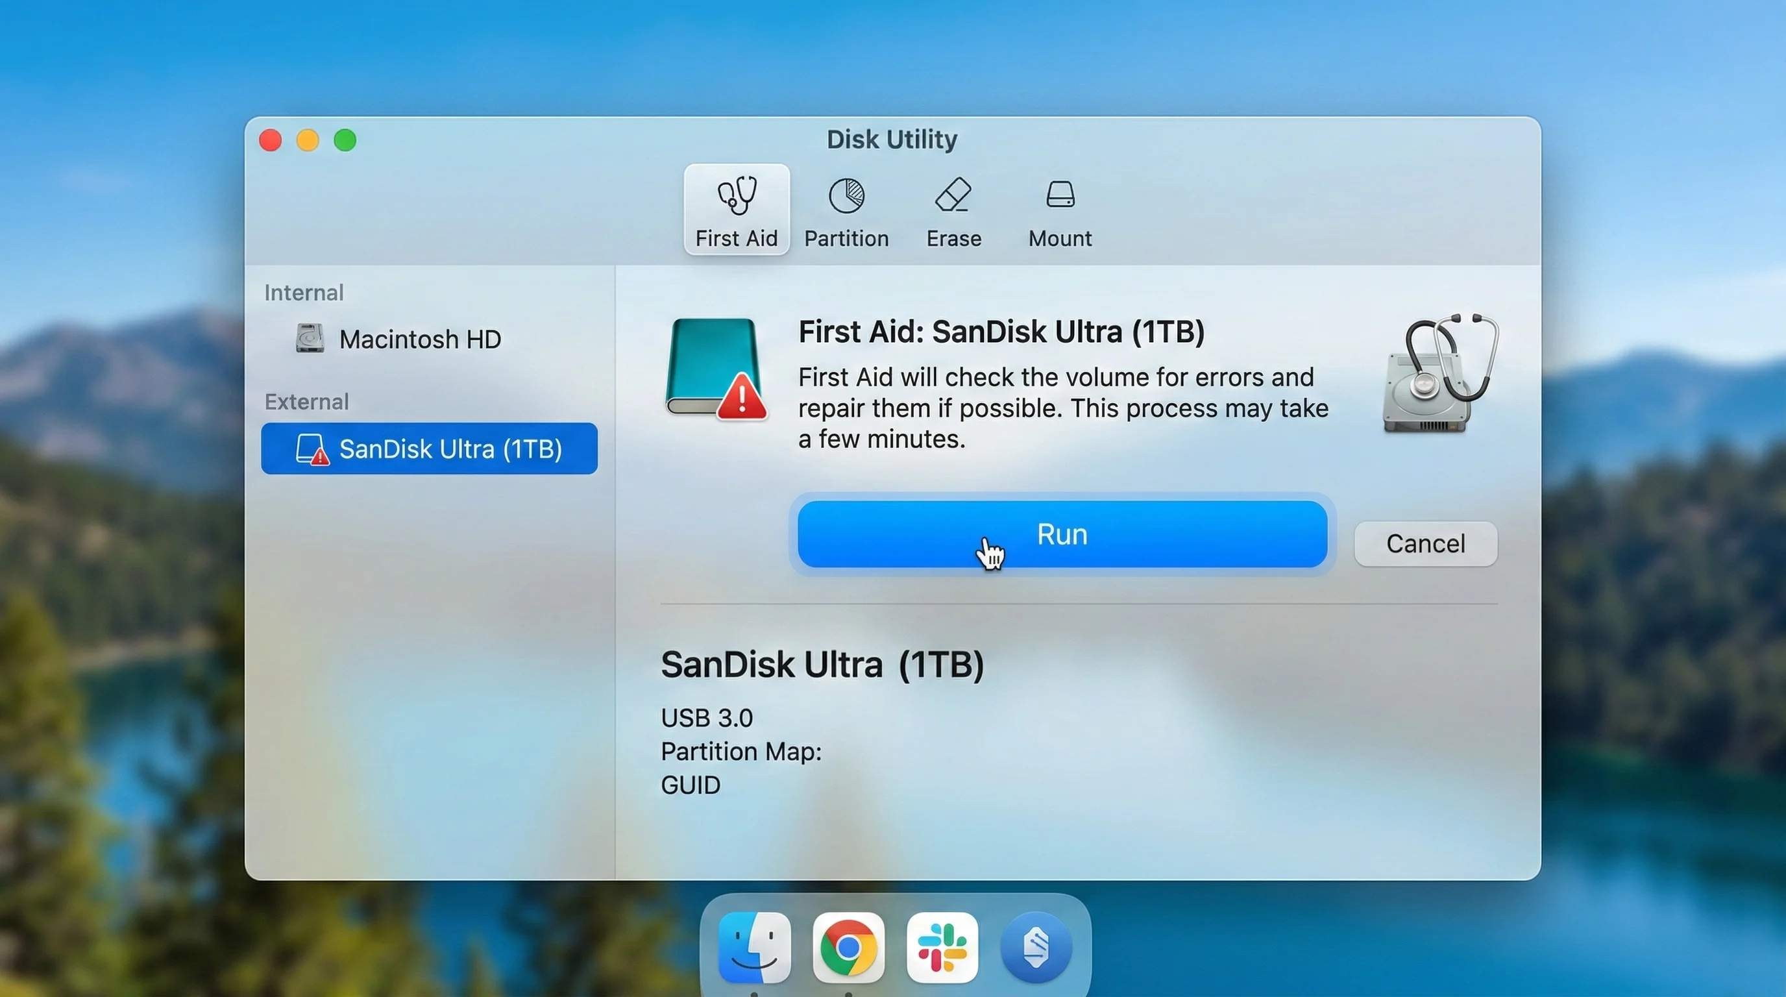Click the Partition Map: label
1786x997 pixels.
pos(741,751)
